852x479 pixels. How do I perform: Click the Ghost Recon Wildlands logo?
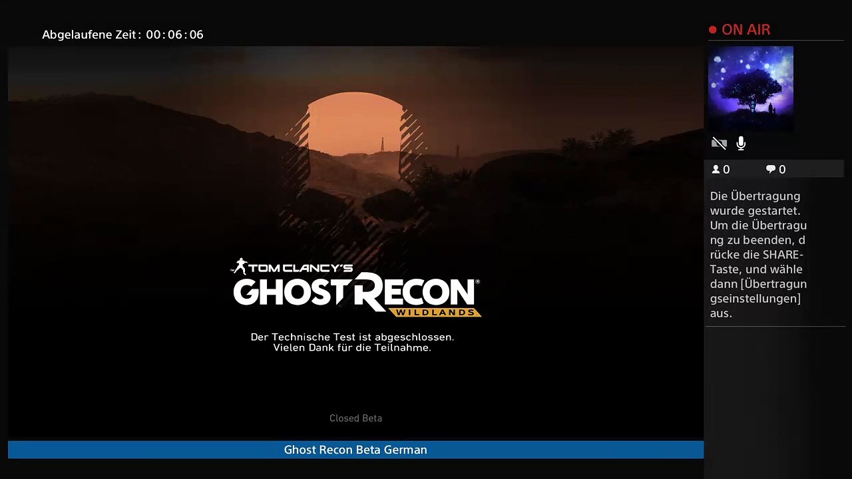tap(356, 288)
